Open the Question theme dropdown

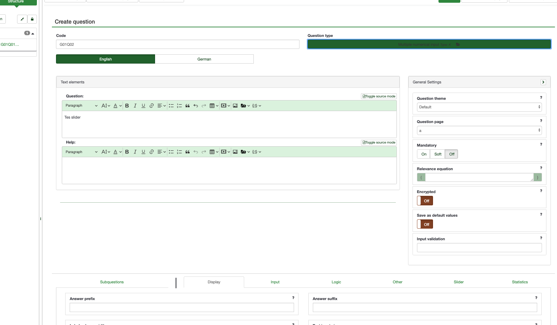tap(479, 107)
